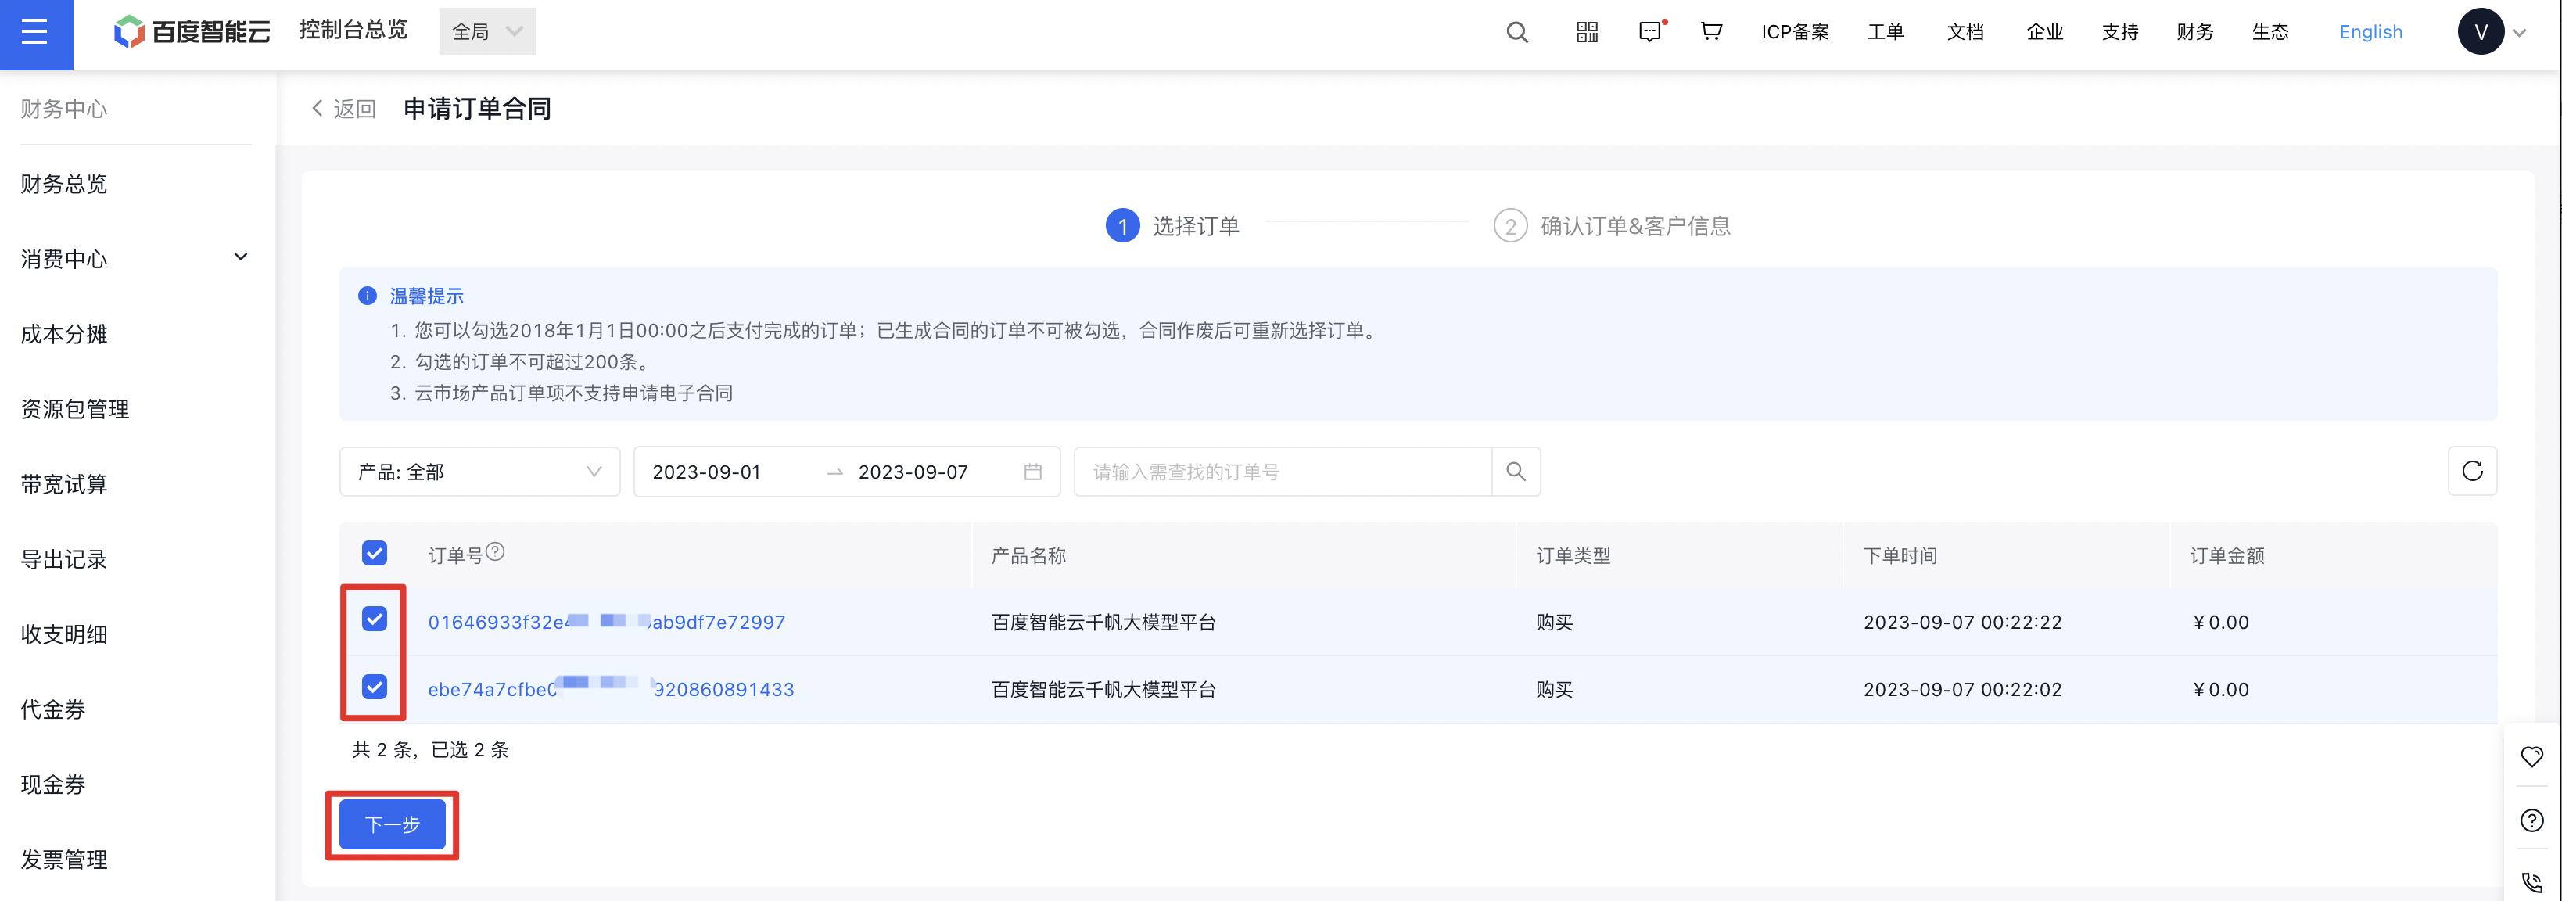Uncheck order ebe74a7cfbe0 checkbox

click(375, 687)
